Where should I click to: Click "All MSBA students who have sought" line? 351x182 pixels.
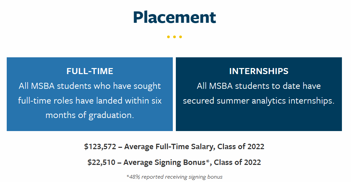[90, 86]
